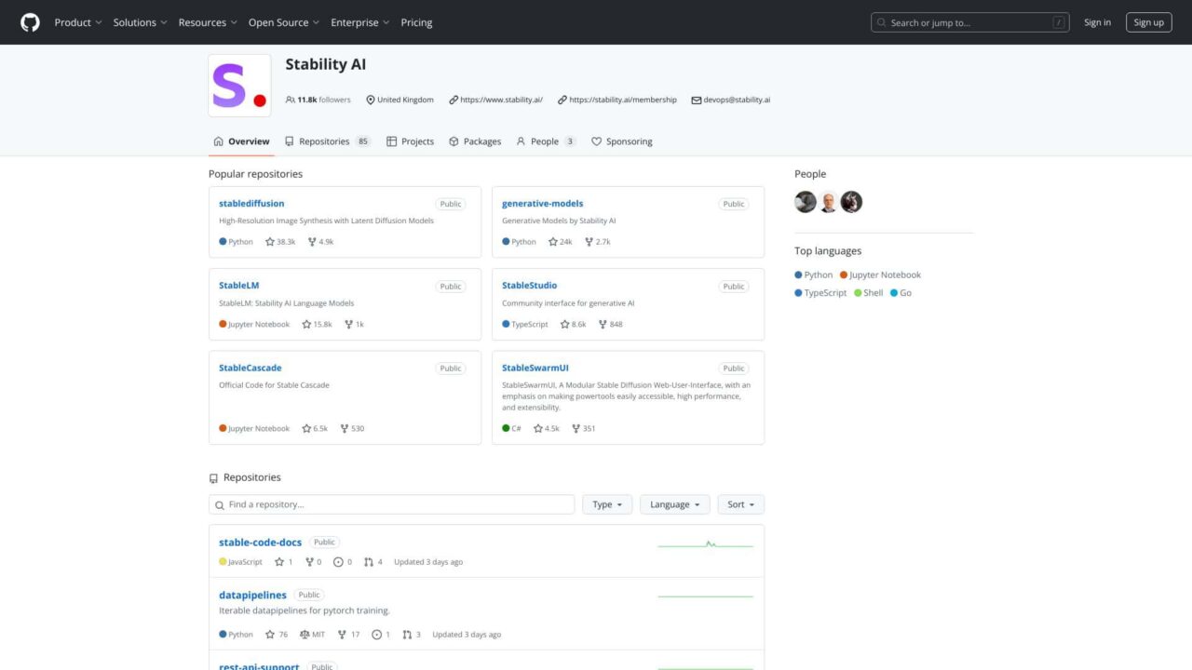Click the issues icon on datapipelines repo

(x=377, y=635)
